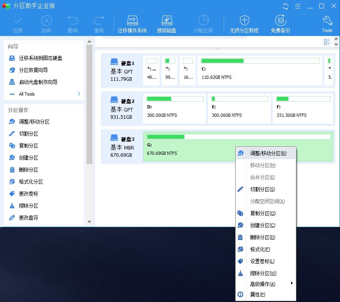Screen dimensions: 340x302
Task: Open the 擦拭磁盘 (wipe disk) tool
Action: click(x=167, y=23)
